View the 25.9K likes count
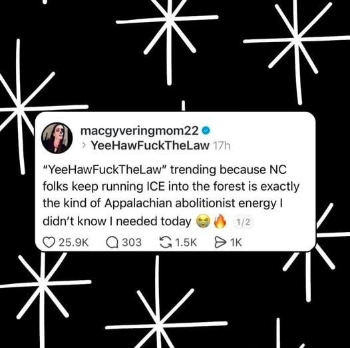This screenshot has height=348, width=350. point(73,243)
